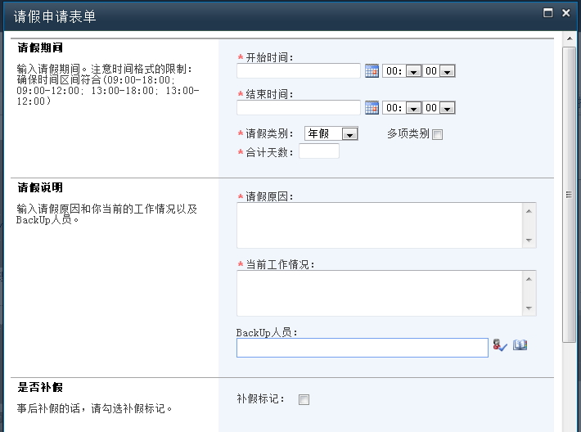
Task: Click inside the 当前工作情况 text area
Action: 380,294
